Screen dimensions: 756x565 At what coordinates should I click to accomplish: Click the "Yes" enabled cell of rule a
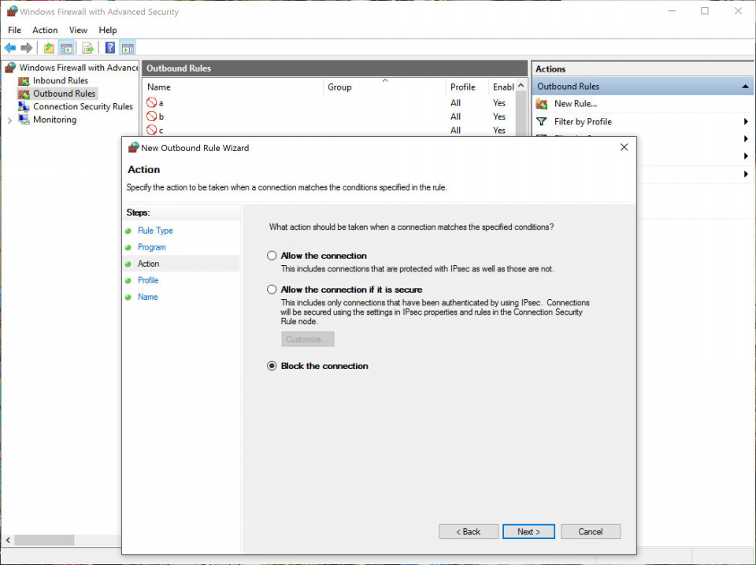pos(499,102)
